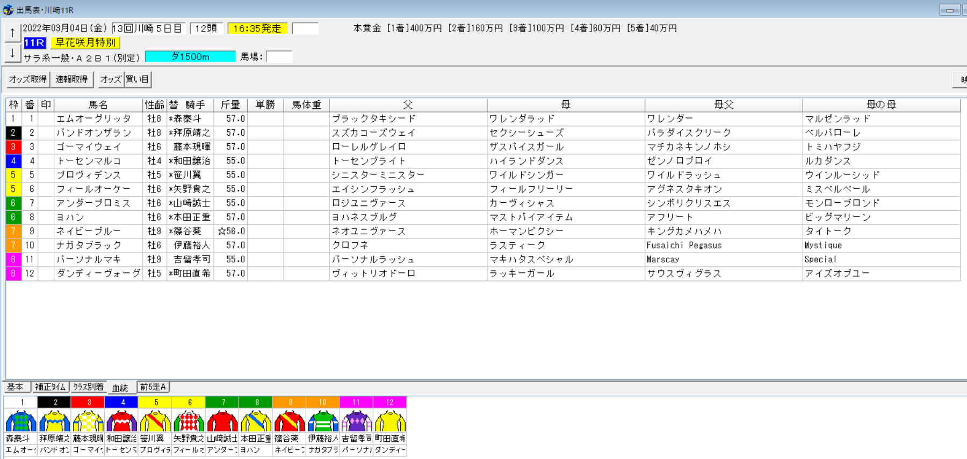This screenshot has width=967, height=459.
Task: Click jockey silk icon for horse 8 本田正重
Action: pos(256,421)
